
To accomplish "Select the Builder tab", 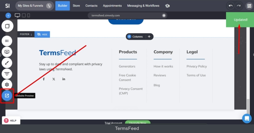I will 62,6.
